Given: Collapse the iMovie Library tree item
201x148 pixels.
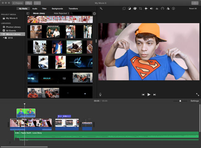Looking at the screenshot, I should point(1,34).
